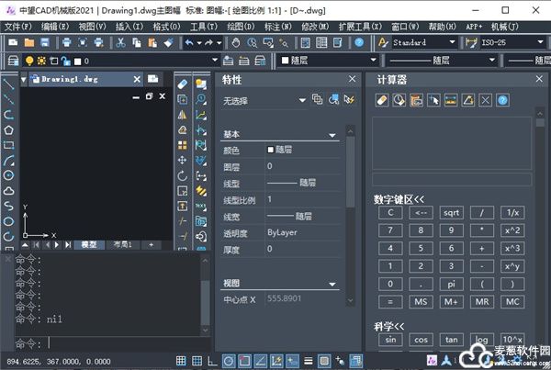Image resolution: width=551 pixels, height=370 pixels.
Task: Click the calculator MS button
Action: coord(421,302)
